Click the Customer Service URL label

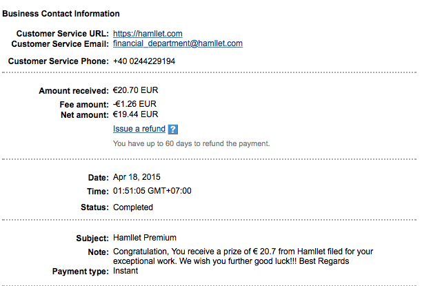[62, 33]
